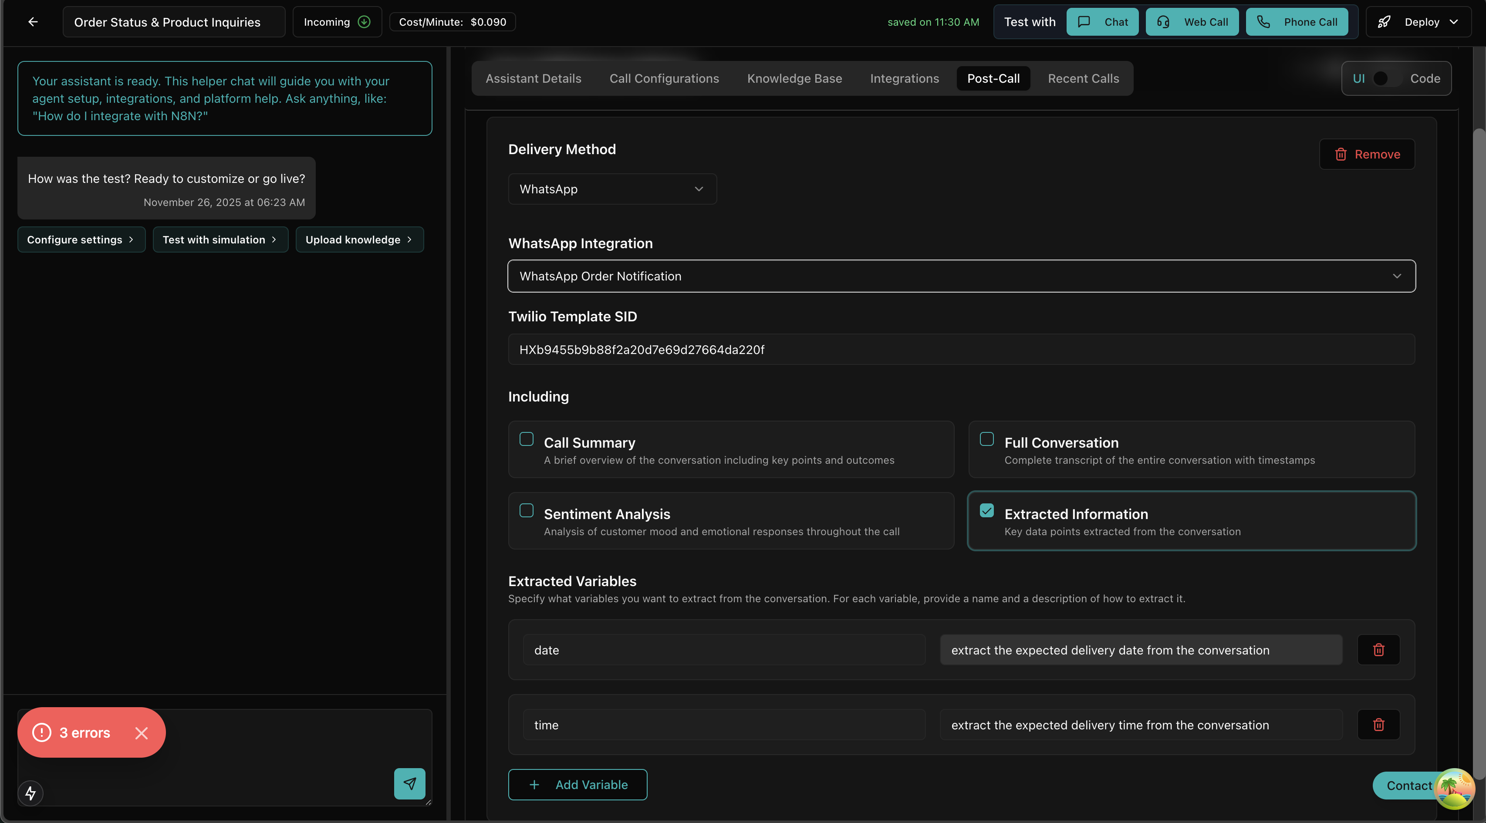1486x823 pixels.
Task: Uncheck Extracted Information checkbox
Action: click(987, 510)
